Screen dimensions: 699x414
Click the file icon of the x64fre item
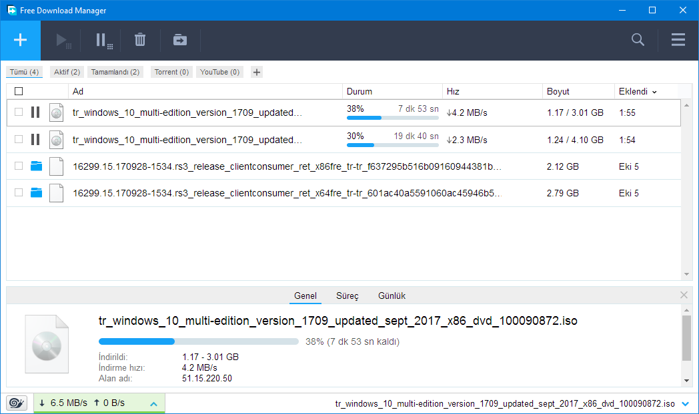coord(56,193)
